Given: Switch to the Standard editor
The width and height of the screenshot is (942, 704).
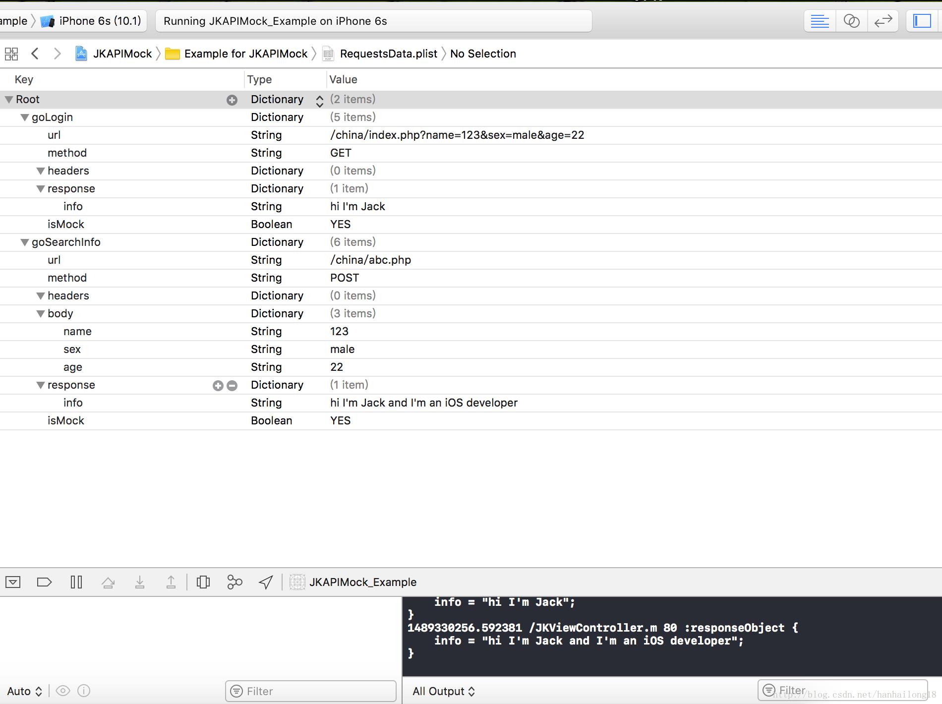Looking at the screenshot, I should tap(820, 21).
